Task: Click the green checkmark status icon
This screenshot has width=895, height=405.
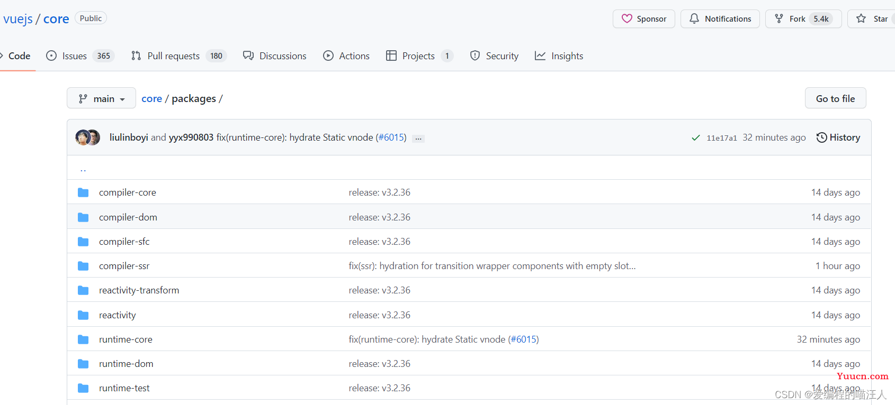Action: click(696, 138)
